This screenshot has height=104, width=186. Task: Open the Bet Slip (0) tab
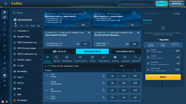pyautogui.click(x=148, y=20)
